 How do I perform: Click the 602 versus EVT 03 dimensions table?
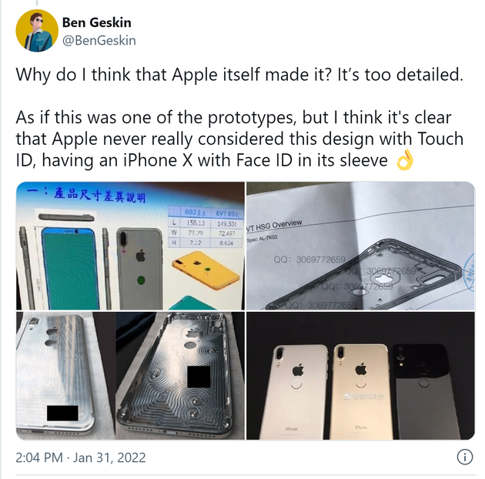click(x=206, y=226)
